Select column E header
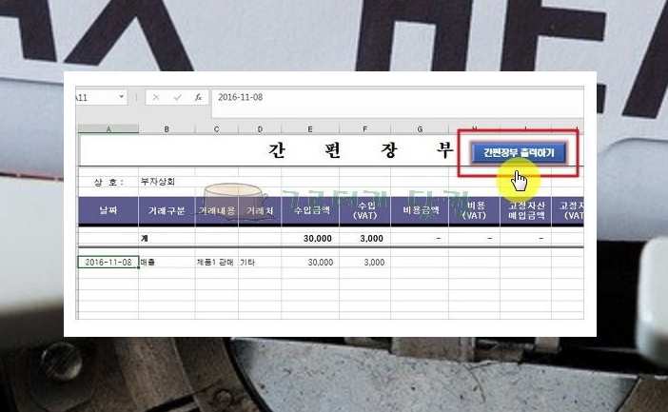 310,129
